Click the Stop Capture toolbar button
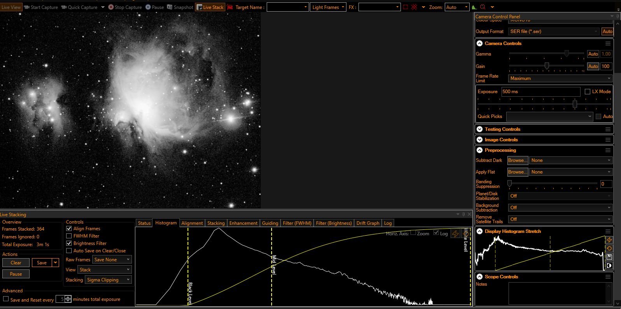 click(125, 7)
